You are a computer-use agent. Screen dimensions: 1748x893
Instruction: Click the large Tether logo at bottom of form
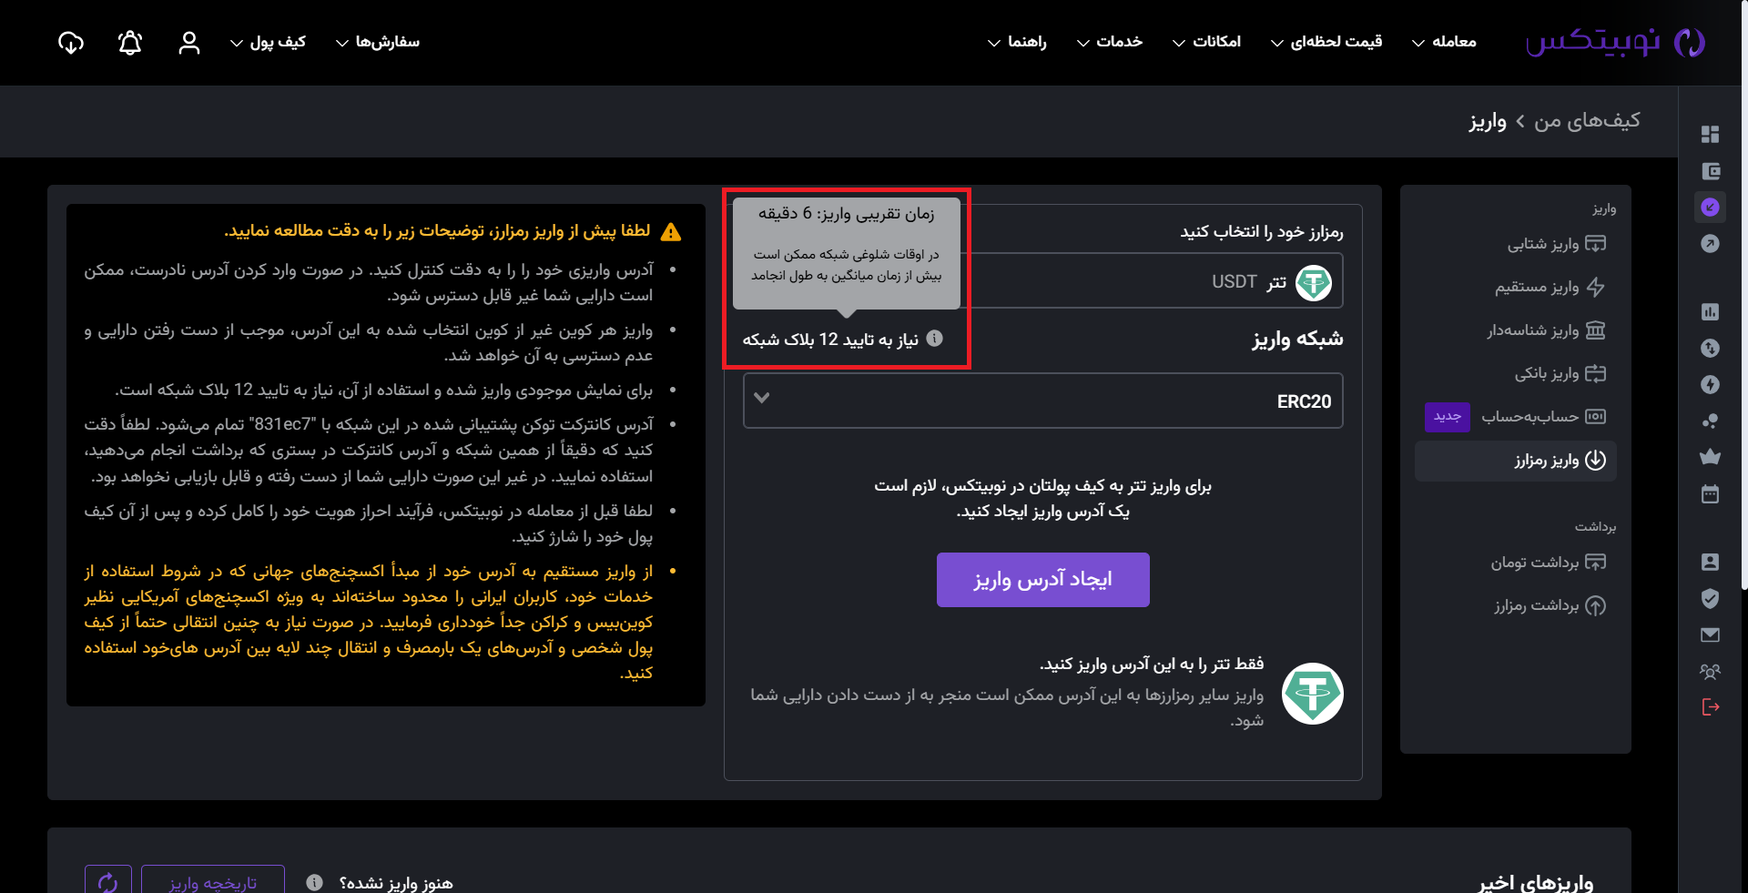1313,694
